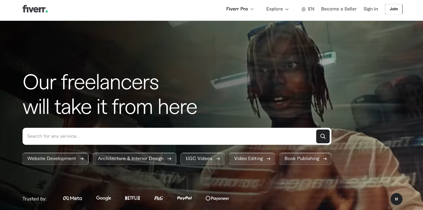Image resolution: width=423 pixels, height=210 pixels.
Task: Click the magnifying glass search button
Action: tap(323, 136)
